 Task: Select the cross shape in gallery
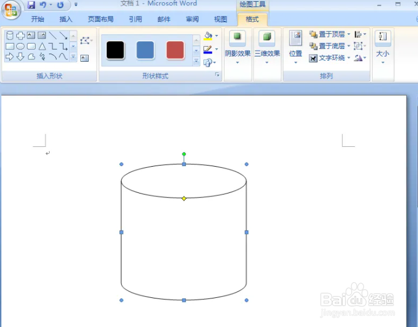(x=20, y=36)
